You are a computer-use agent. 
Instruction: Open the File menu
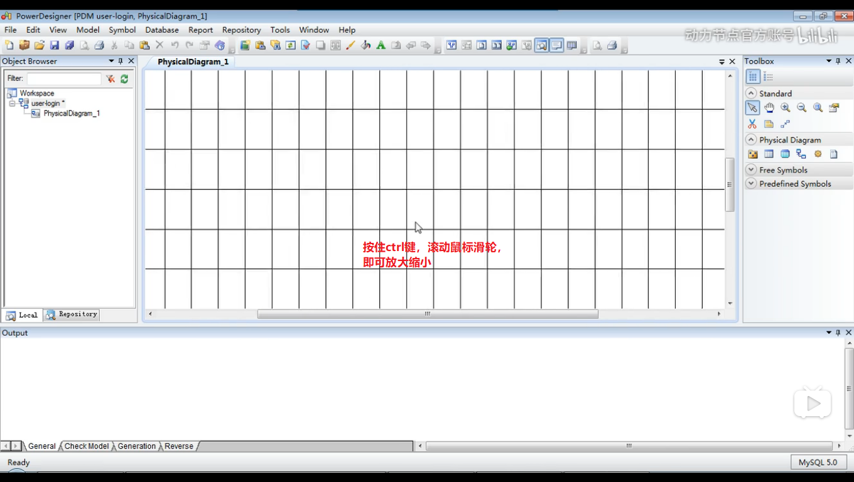click(11, 29)
